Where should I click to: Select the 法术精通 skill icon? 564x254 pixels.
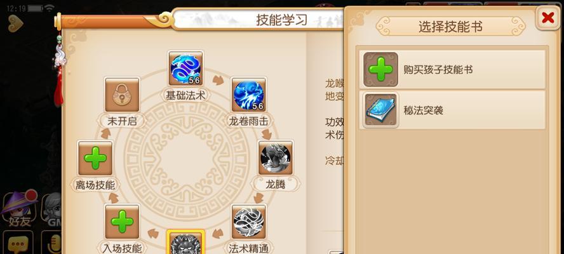click(248, 222)
